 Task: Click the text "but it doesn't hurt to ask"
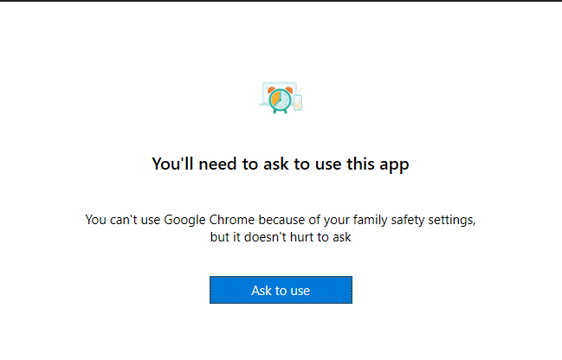[x=281, y=237]
